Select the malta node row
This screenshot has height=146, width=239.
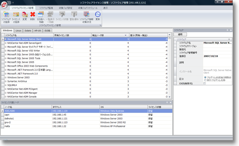(87, 126)
